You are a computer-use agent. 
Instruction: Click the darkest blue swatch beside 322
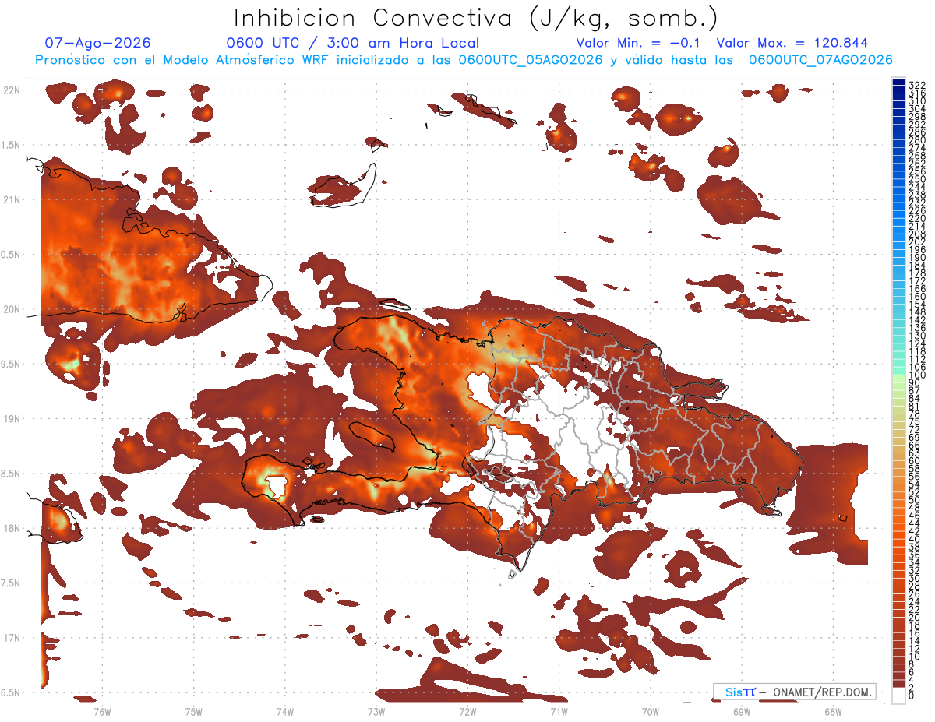898,82
